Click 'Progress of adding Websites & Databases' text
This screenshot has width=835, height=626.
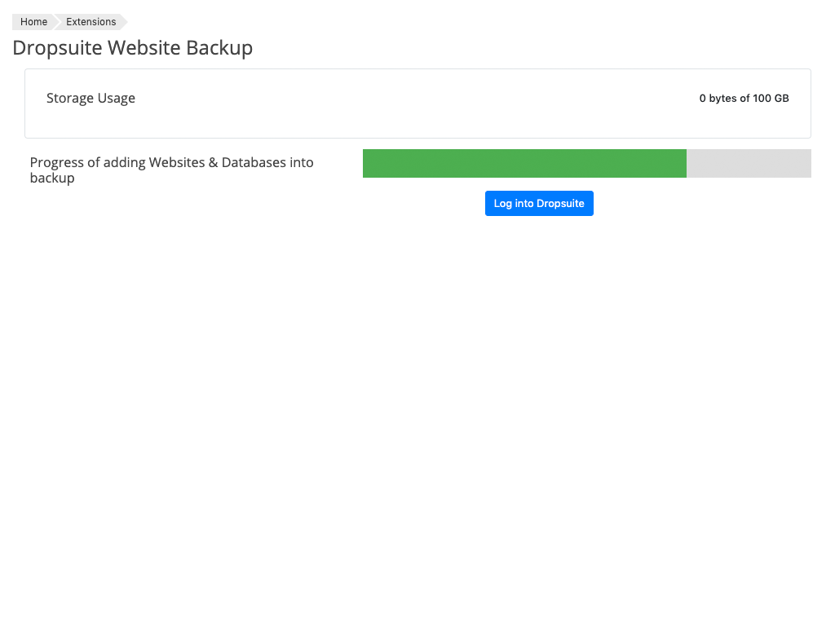(171, 170)
